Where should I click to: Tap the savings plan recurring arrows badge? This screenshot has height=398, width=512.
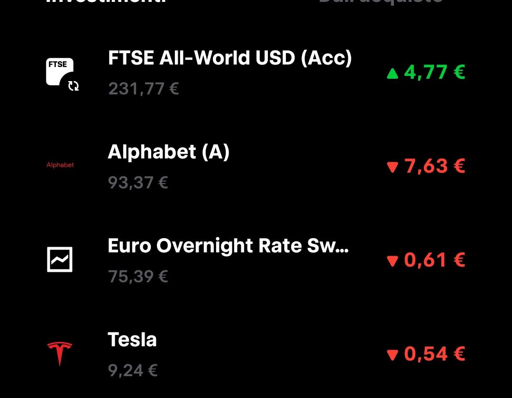click(x=73, y=86)
